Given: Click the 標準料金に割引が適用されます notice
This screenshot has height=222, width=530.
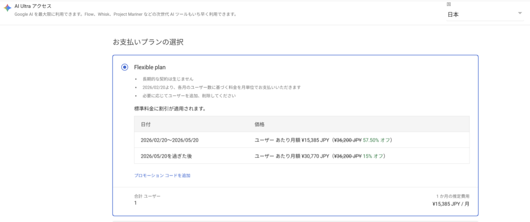Looking at the screenshot, I should tap(170, 108).
